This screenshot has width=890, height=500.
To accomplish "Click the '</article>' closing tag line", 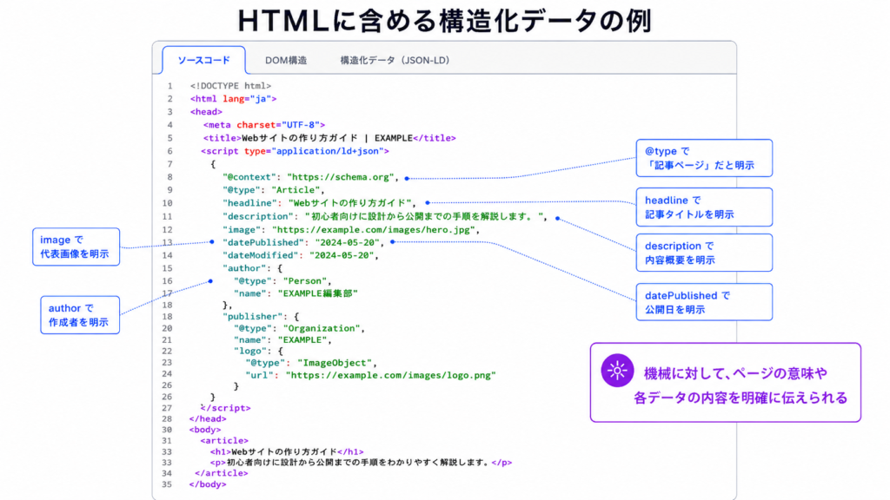I will (x=222, y=473).
